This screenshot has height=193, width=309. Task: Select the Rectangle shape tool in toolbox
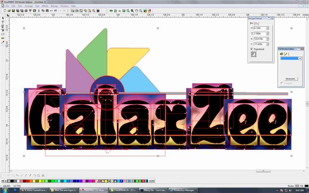[x=3, y=34]
